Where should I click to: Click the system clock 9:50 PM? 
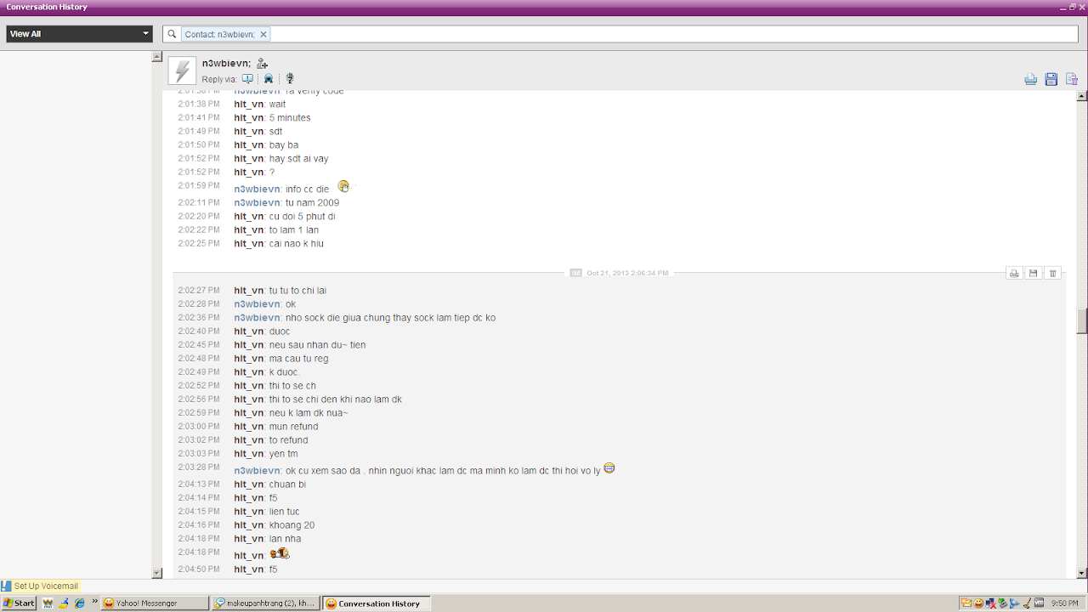[x=1064, y=603]
